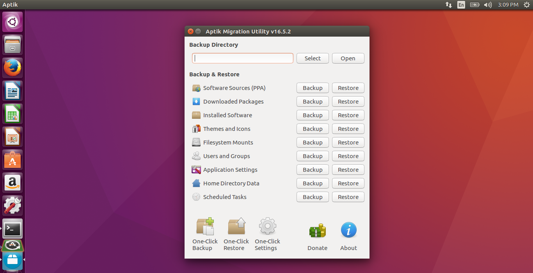Open Files manager in launcher
Viewport: 533px width, 273px height.
pyautogui.click(x=12, y=45)
